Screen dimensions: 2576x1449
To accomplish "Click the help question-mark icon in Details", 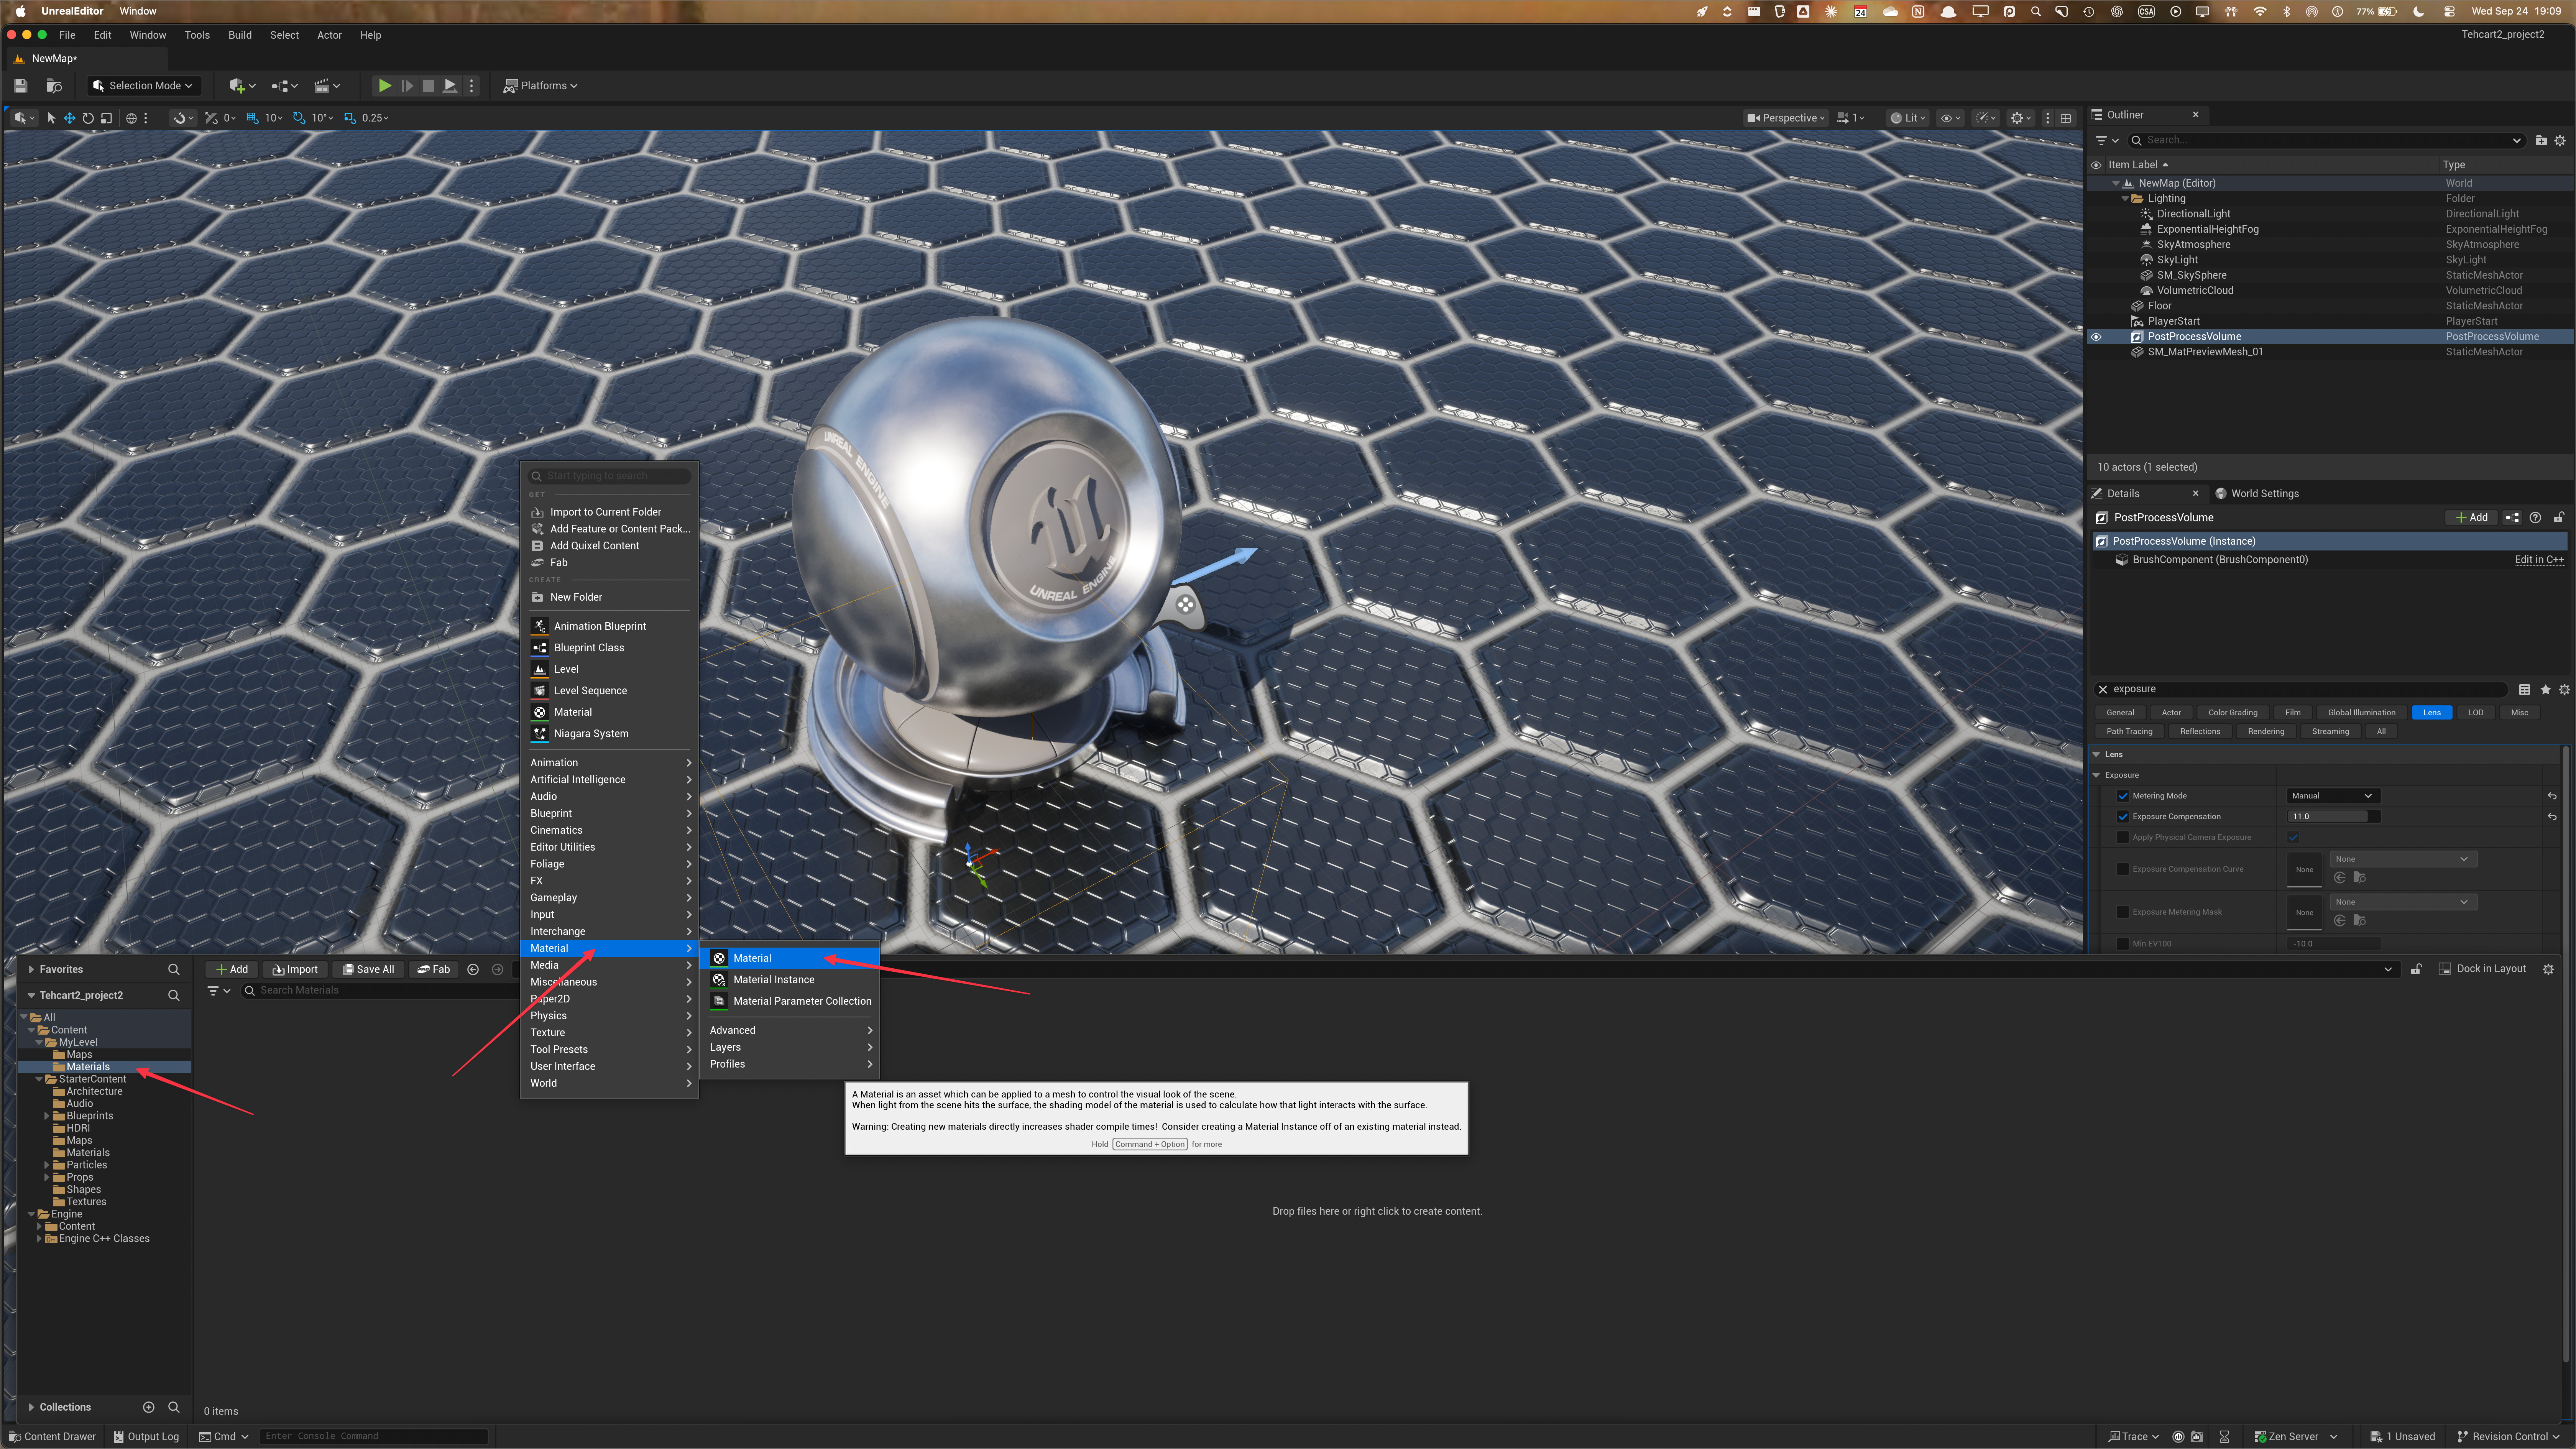I will click(x=2535, y=518).
